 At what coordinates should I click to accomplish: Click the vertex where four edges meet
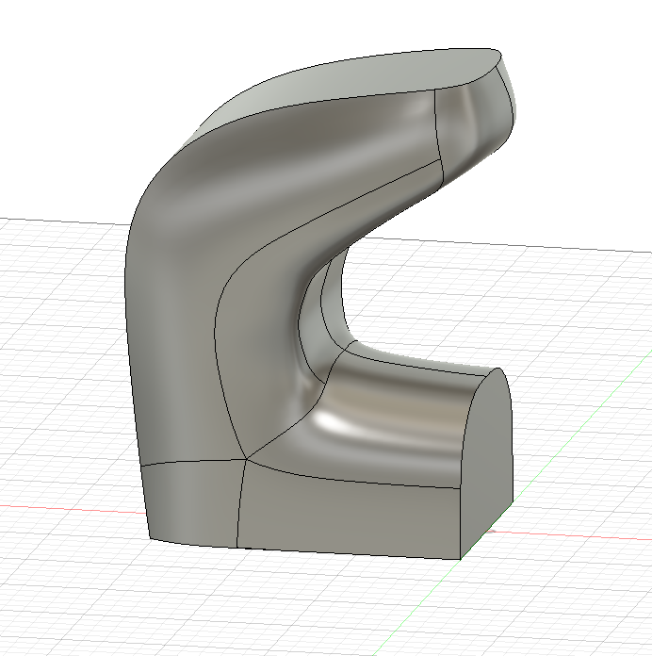246,460
